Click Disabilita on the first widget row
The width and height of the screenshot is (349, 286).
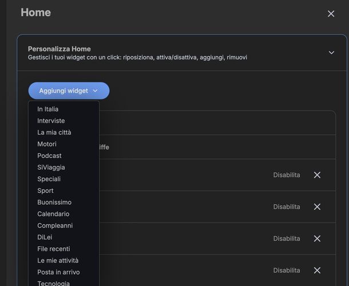[287, 175]
